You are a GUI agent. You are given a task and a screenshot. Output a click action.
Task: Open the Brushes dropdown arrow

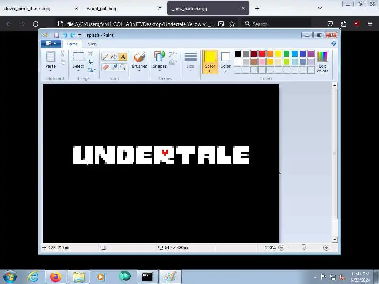(139, 71)
